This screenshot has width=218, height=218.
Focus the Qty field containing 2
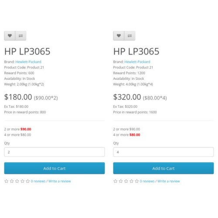(x=54, y=152)
